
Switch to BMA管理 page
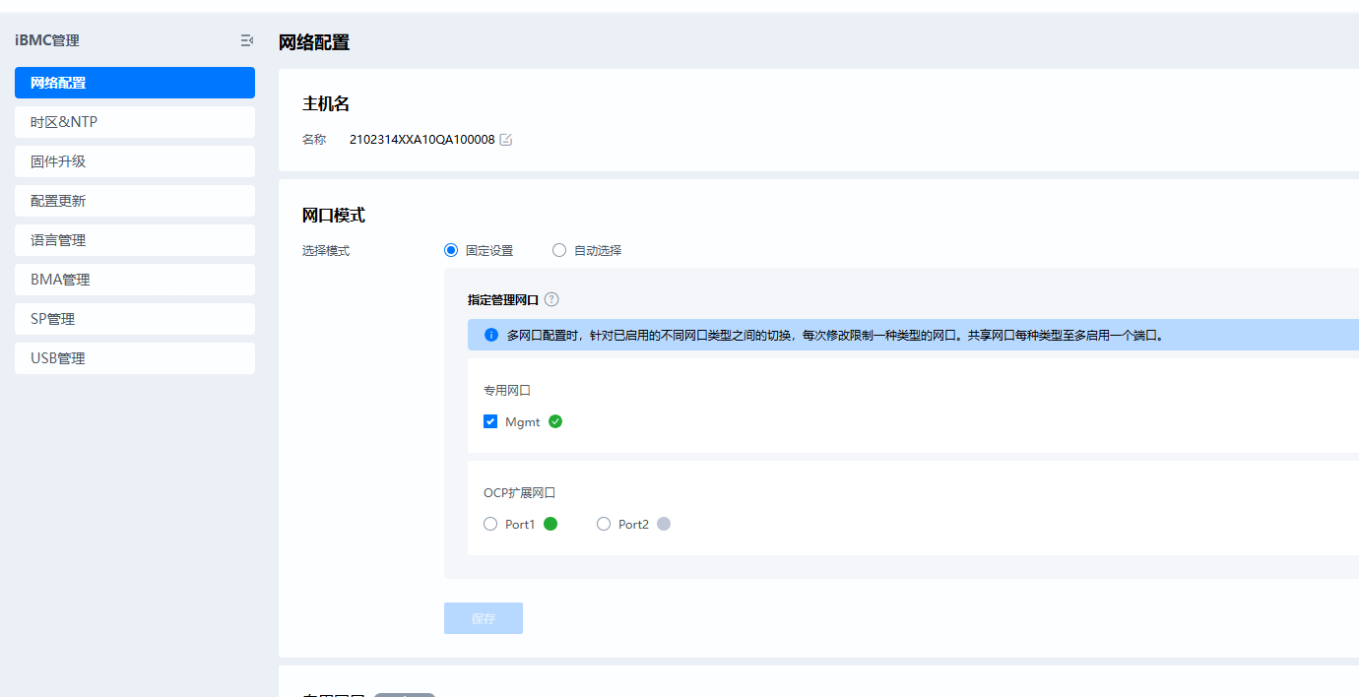pyautogui.click(x=135, y=280)
